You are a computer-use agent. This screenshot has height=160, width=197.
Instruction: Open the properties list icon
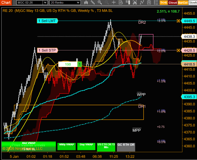pos(156,3)
